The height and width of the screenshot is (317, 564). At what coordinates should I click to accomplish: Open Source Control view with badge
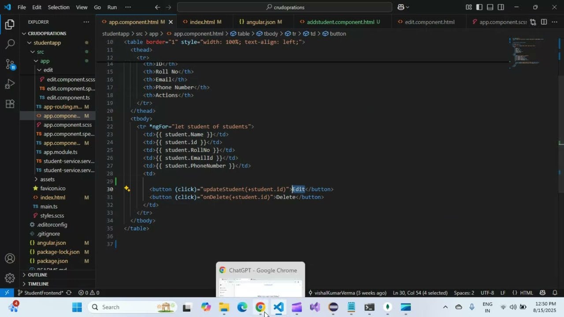10,64
